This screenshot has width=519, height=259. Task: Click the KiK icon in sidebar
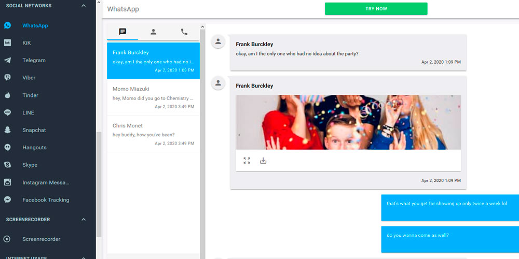(x=7, y=43)
